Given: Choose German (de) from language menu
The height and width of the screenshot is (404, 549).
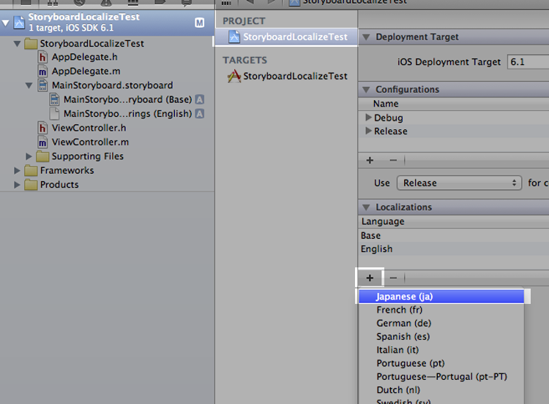Looking at the screenshot, I should click(441, 323).
